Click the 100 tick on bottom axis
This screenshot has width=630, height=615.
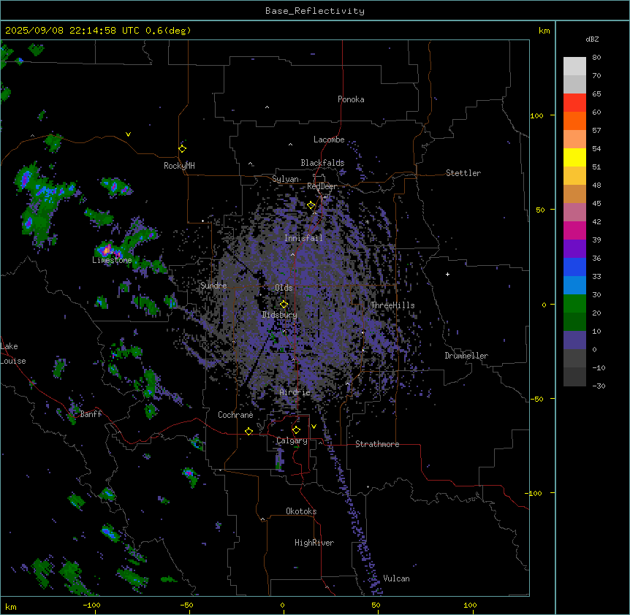click(x=470, y=605)
